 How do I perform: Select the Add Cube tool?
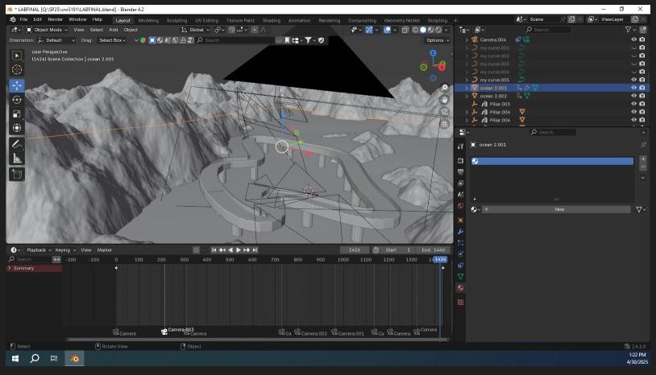[17, 174]
